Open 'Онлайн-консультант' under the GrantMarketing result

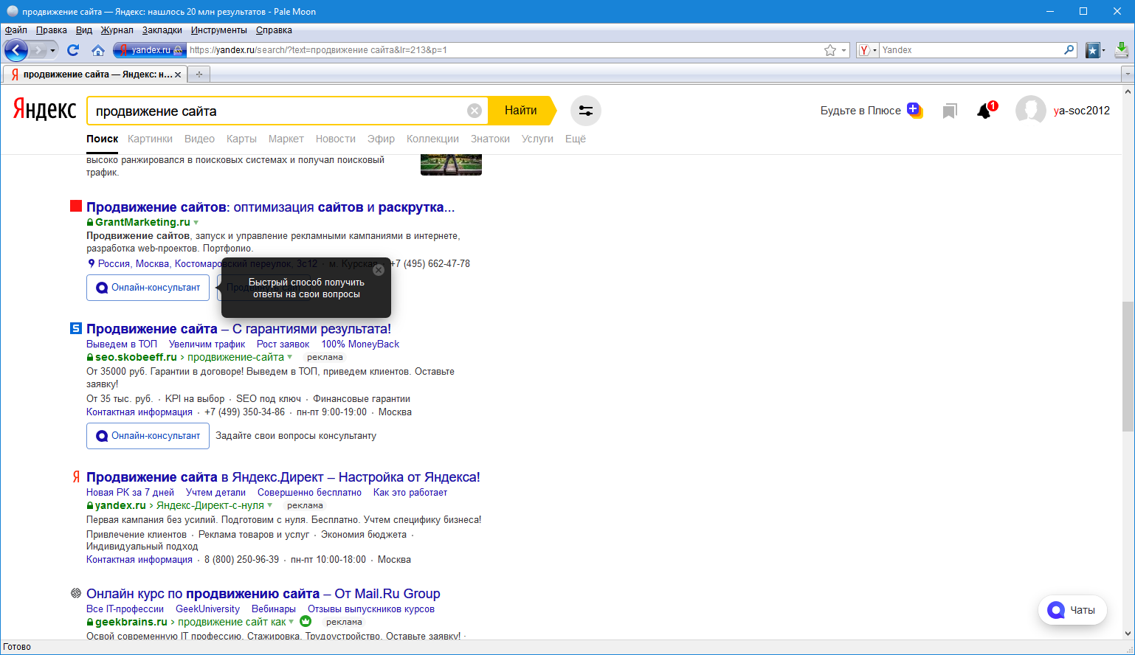148,288
